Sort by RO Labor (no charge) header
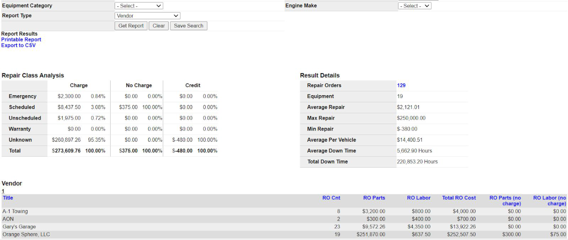This screenshot has height=240, width=568. tap(550, 201)
